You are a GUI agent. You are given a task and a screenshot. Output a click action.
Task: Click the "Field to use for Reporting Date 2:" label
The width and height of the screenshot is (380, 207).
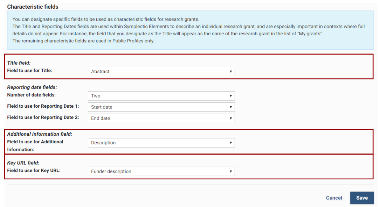click(x=43, y=117)
